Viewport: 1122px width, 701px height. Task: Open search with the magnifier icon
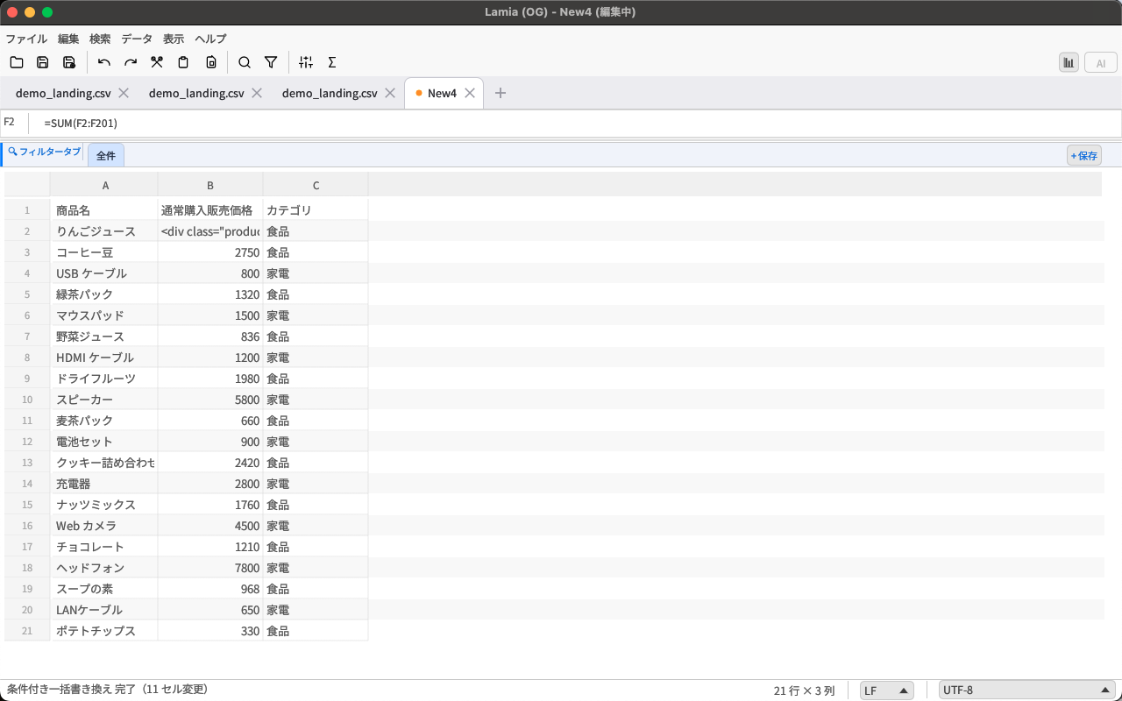(245, 62)
